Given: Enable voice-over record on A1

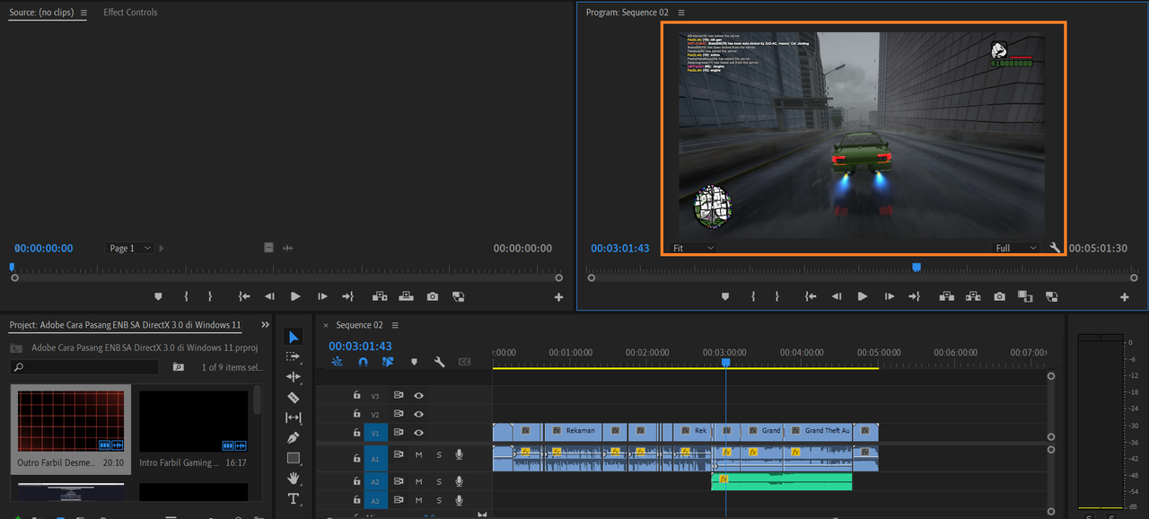Looking at the screenshot, I should coord(459,455).
